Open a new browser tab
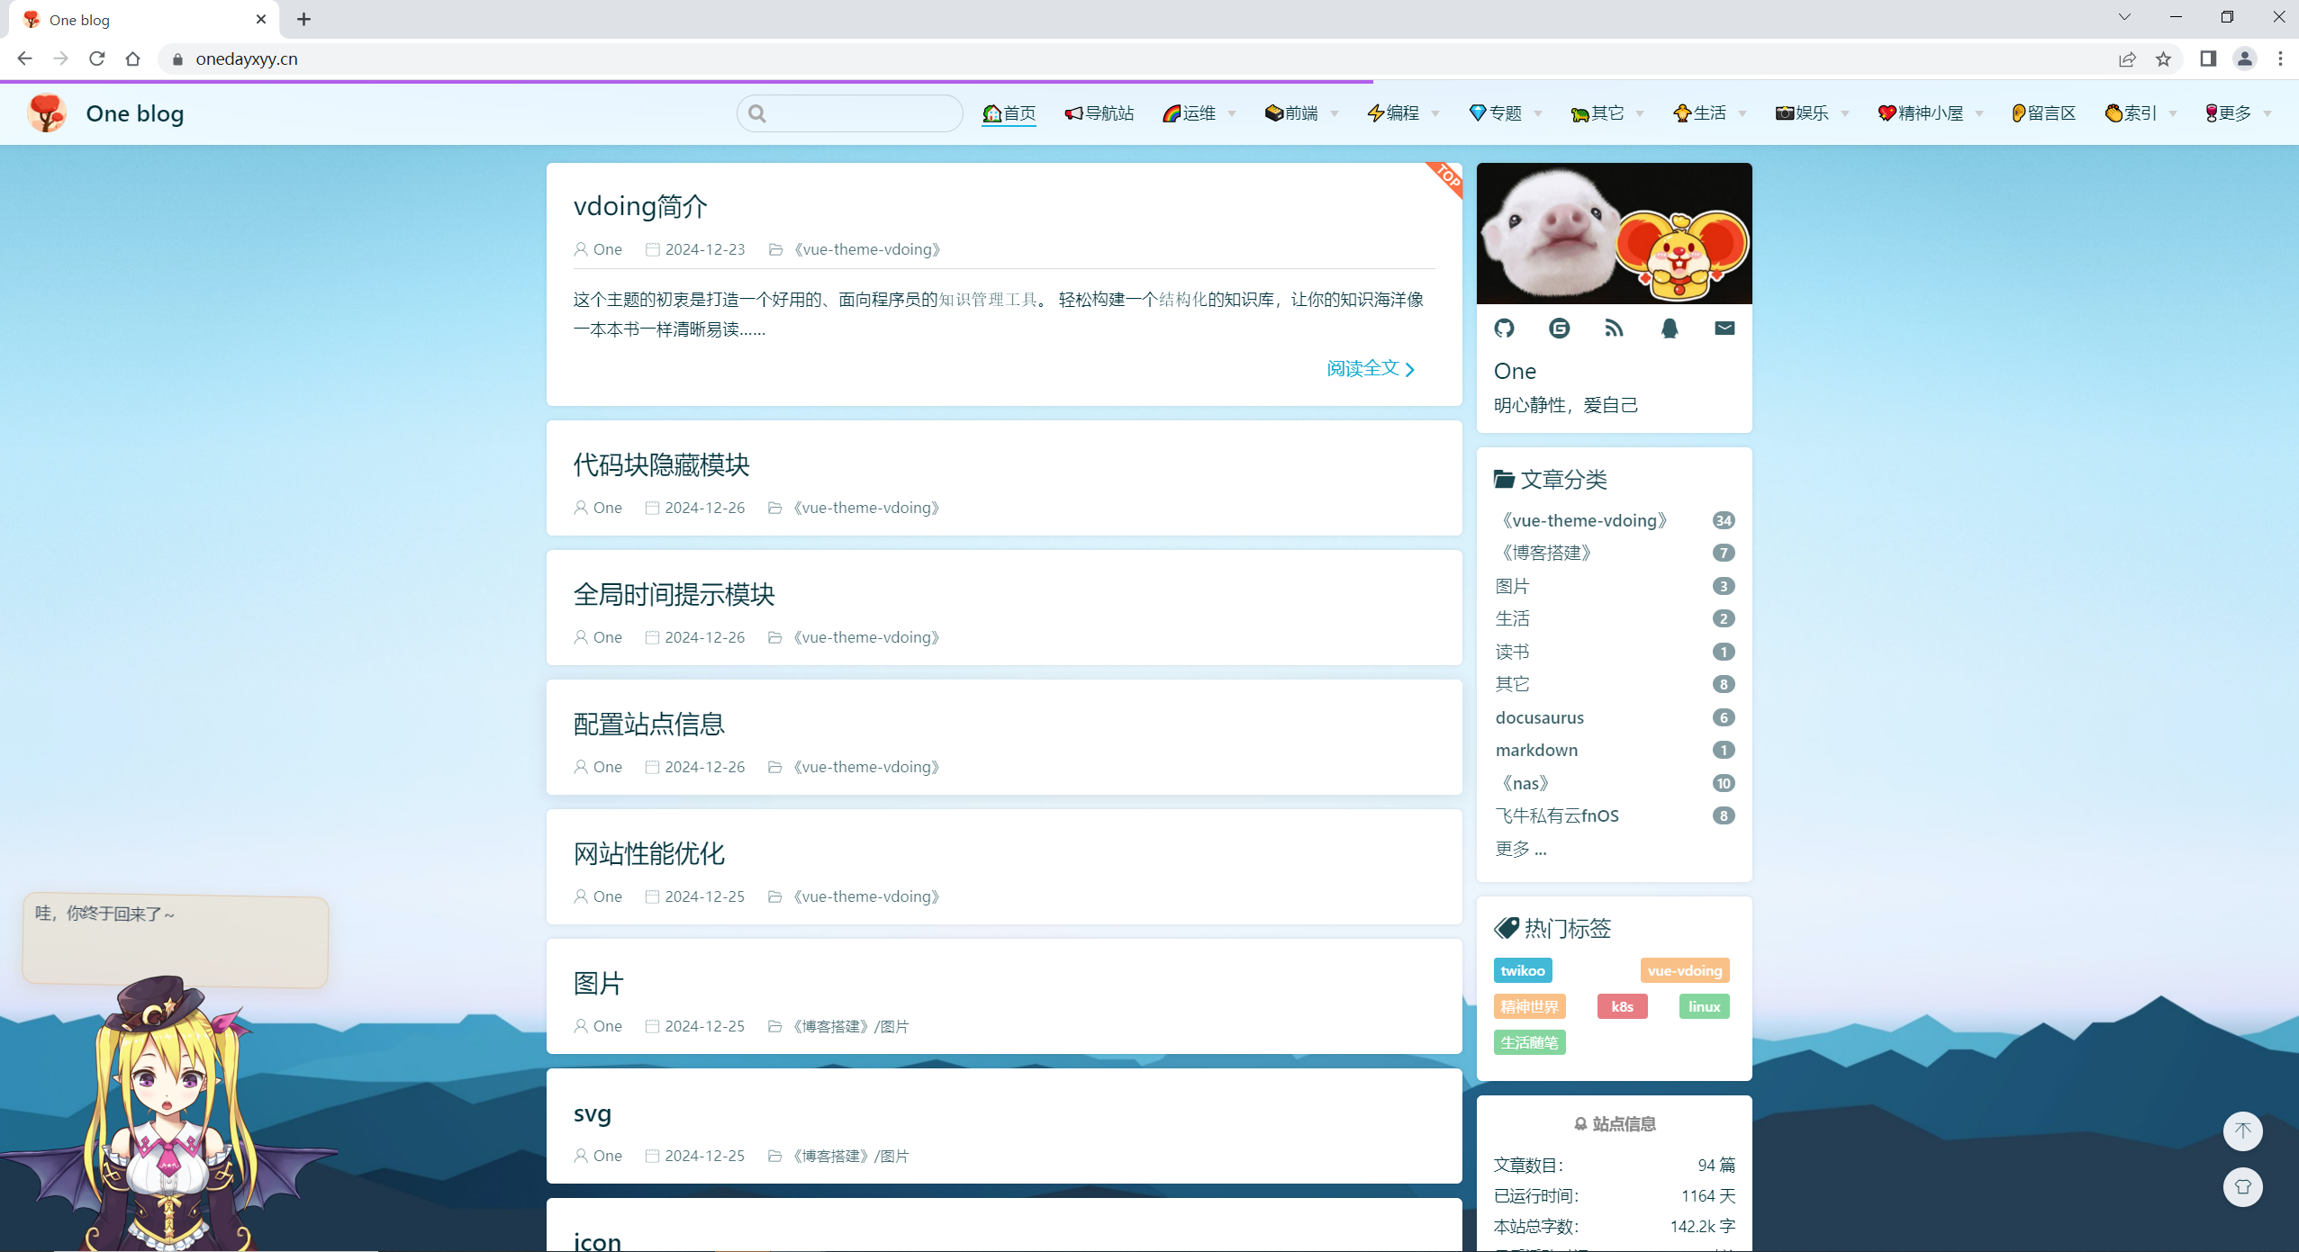2299x1252 pixels. 303,19
